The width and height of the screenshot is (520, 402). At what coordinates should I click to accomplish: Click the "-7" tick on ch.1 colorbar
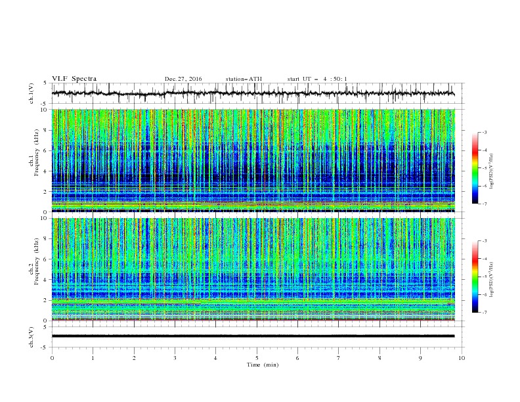485,204
